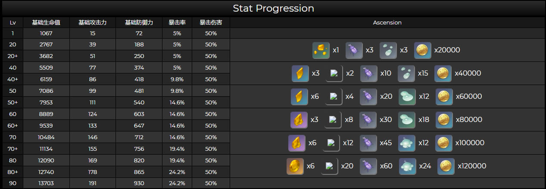Select the purple beetle icon beside x20

click(368, 97)
